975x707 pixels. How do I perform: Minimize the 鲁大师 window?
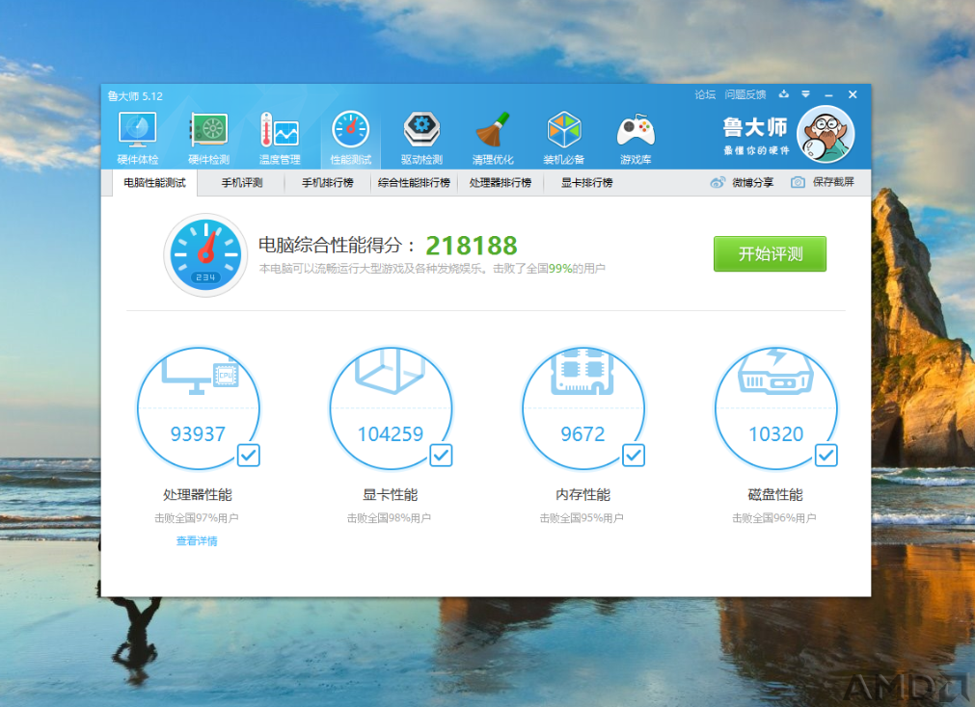tap(828, 95)
